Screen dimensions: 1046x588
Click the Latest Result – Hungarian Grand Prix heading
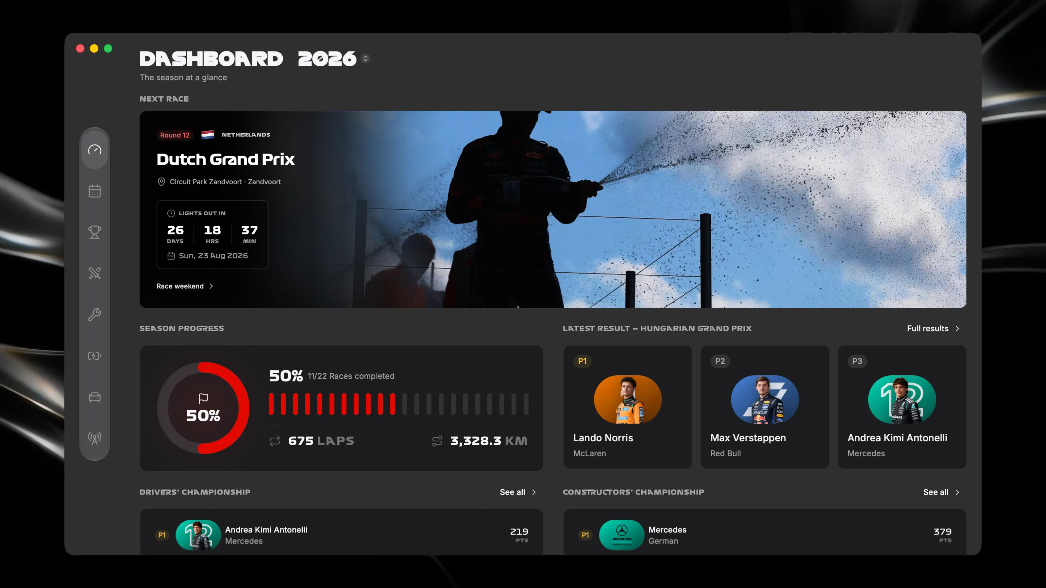click(657, 328)
